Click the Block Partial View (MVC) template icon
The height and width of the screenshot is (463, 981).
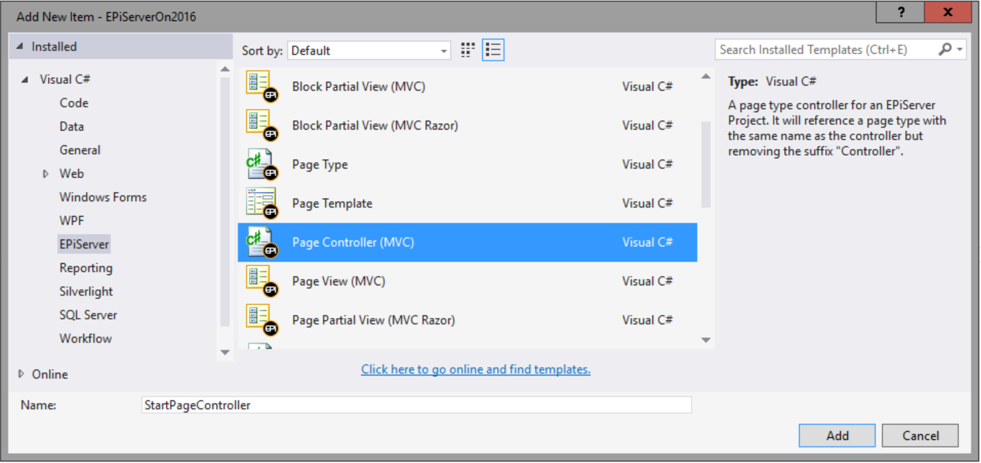pos(261,87)
